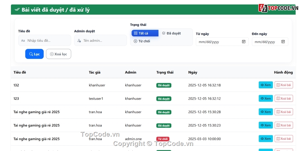Click author testuser1
The height and width of the screenshot is (151, 306).
click(96, 99)
